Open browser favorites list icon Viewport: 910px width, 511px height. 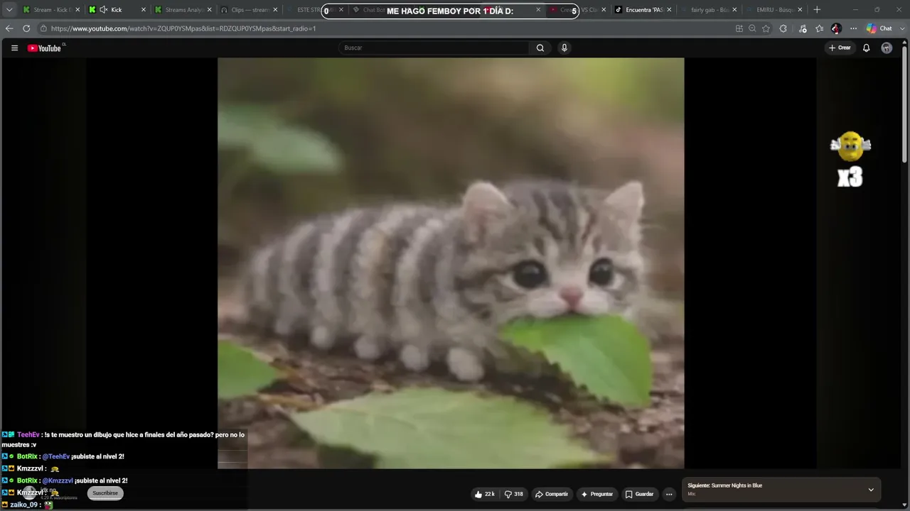coord(820,28)
